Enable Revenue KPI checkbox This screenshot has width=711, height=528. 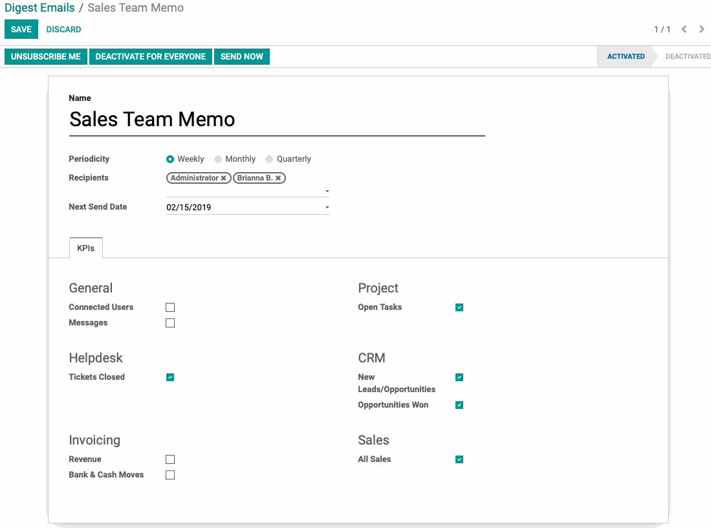pyautogui.click(x=170, y=459)
